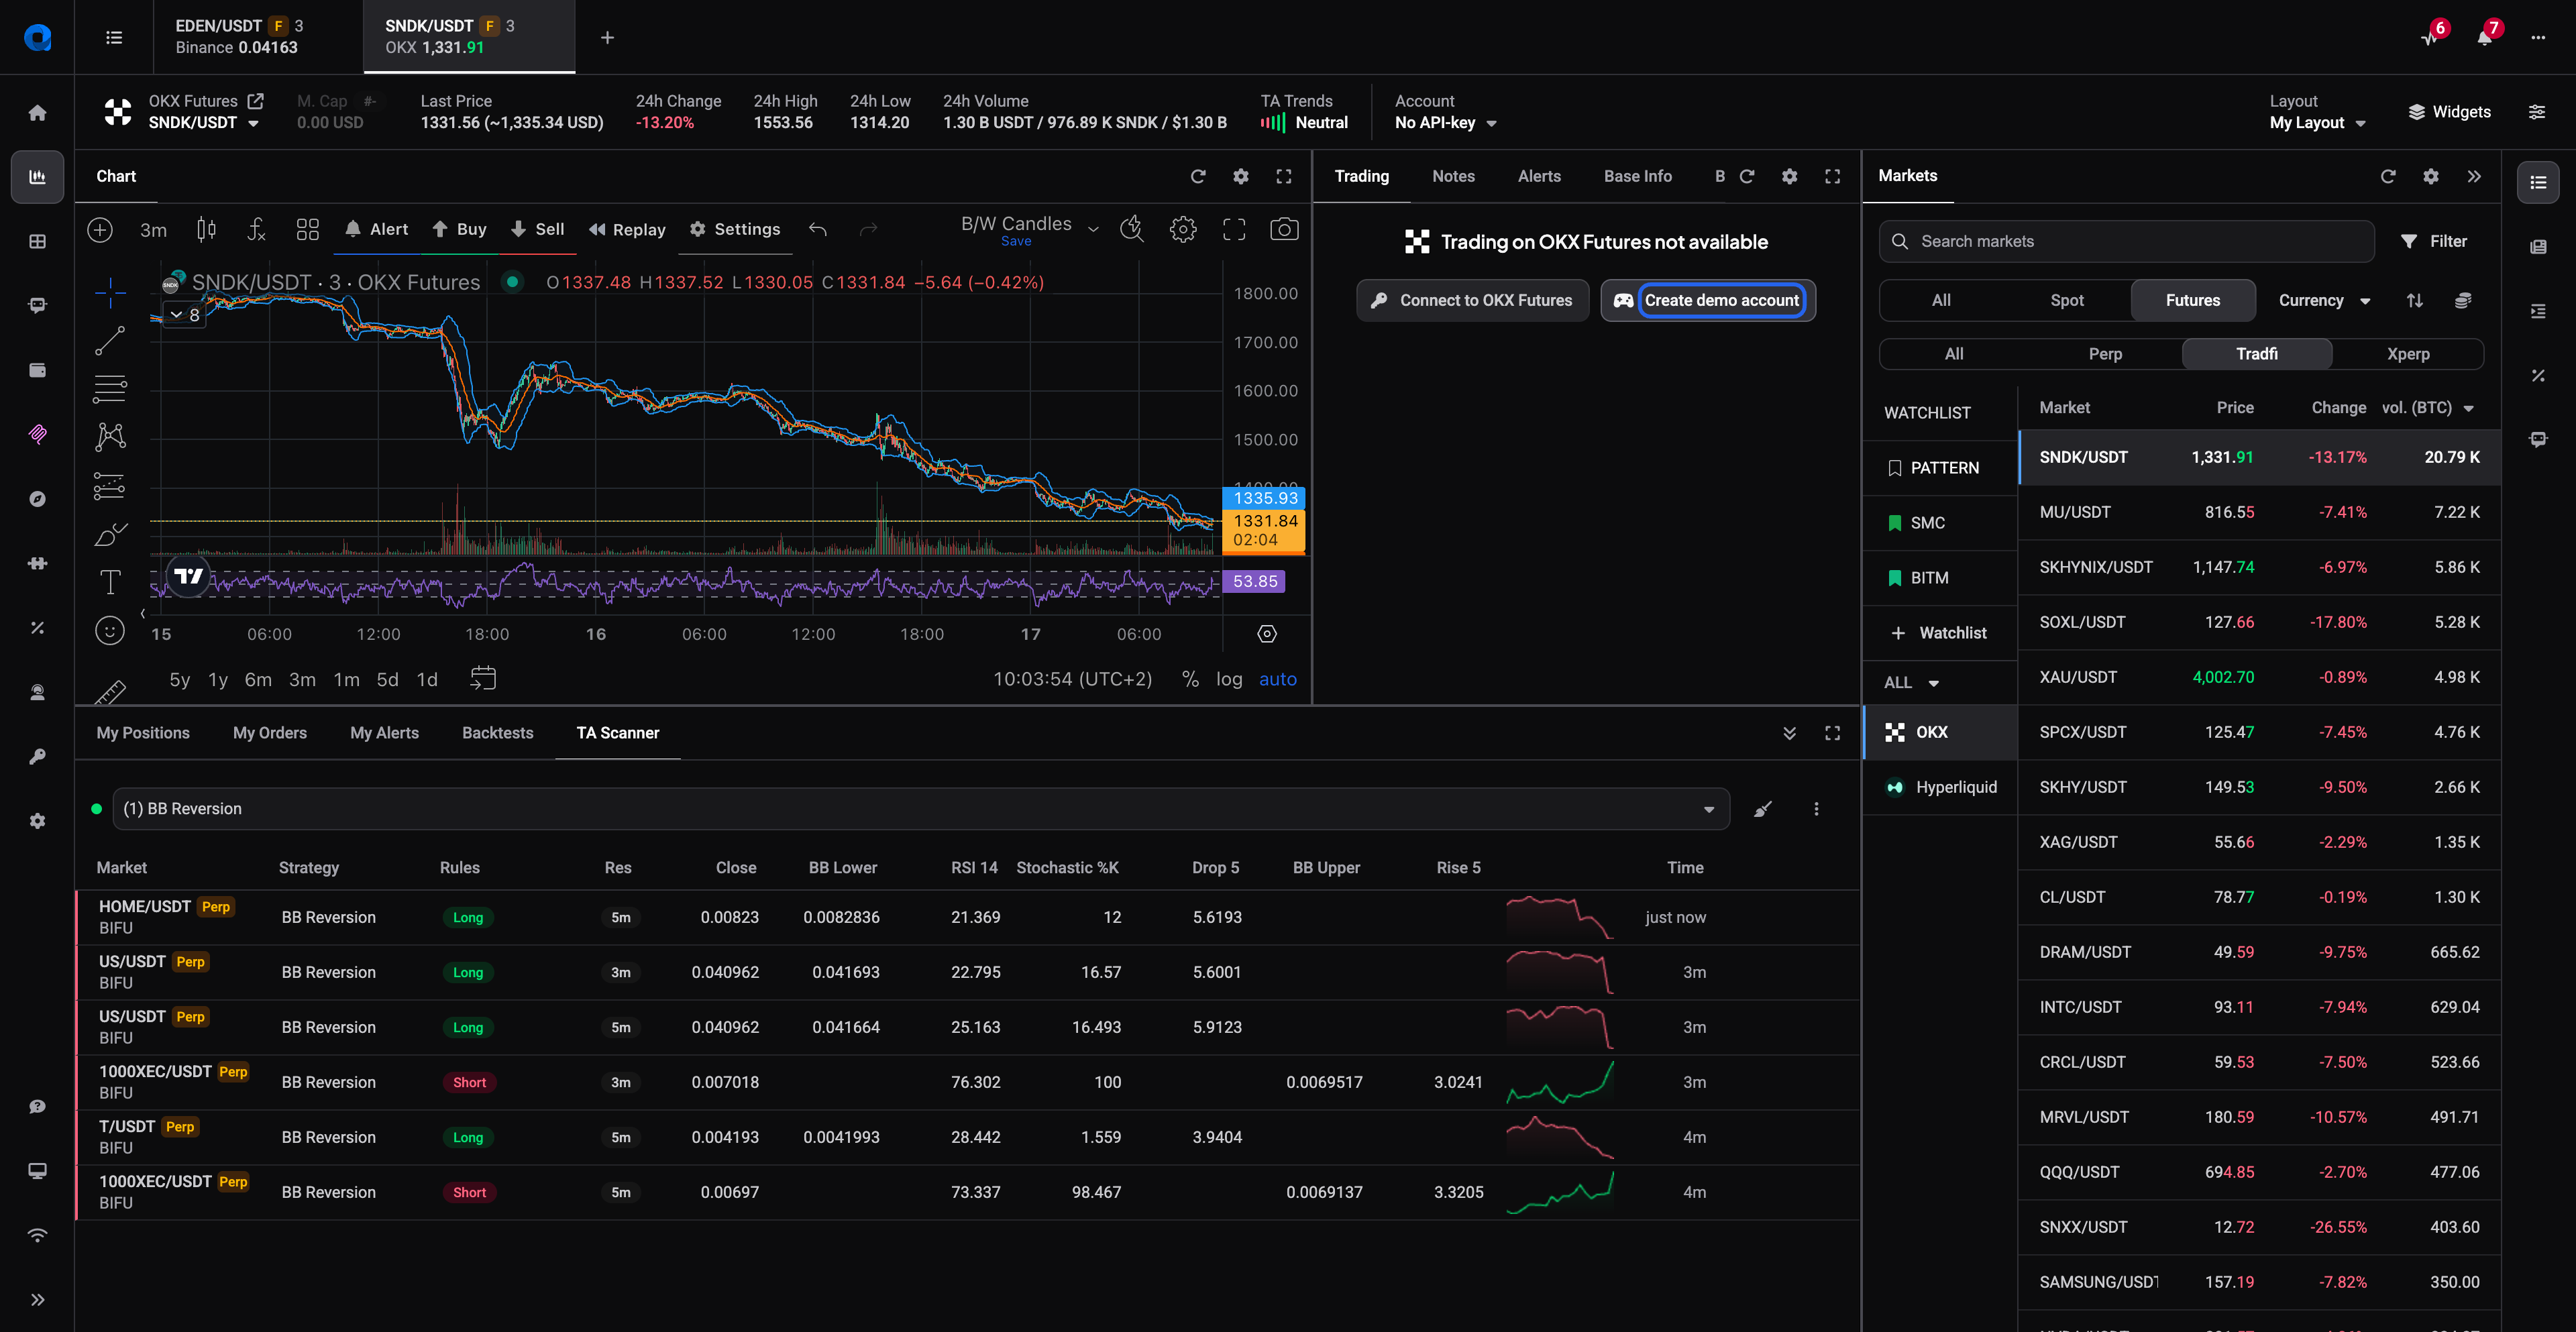2576x1332 pixels.
Task: Open notifications bell with 7 badge
Action: click(x=2485, y=37)
